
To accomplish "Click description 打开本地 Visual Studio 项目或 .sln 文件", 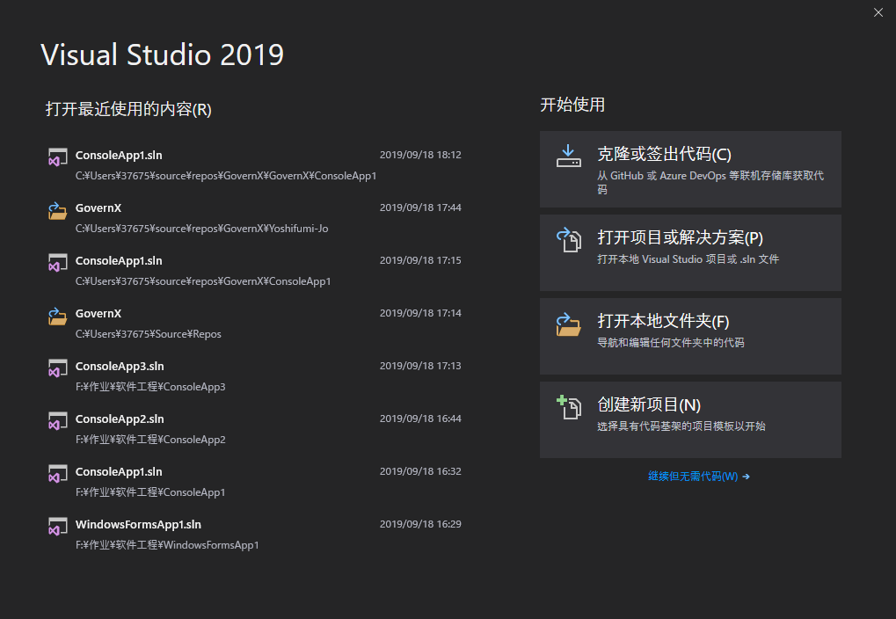I will point(688,259).
